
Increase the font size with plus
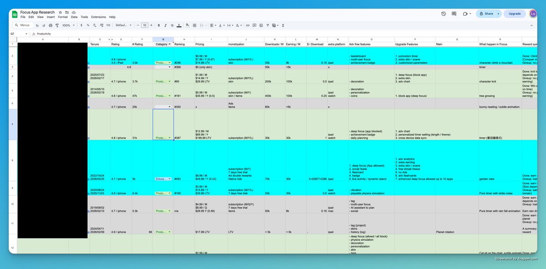click(151, 25)
